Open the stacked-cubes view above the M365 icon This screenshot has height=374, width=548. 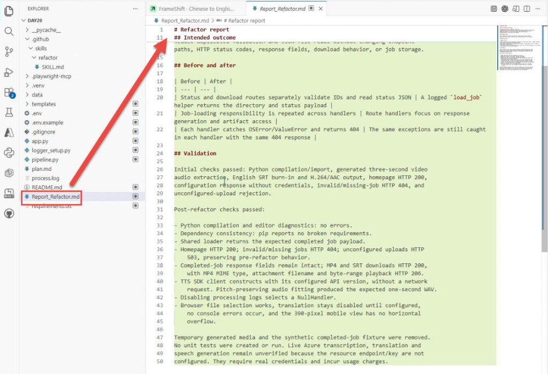coord(9,173)
